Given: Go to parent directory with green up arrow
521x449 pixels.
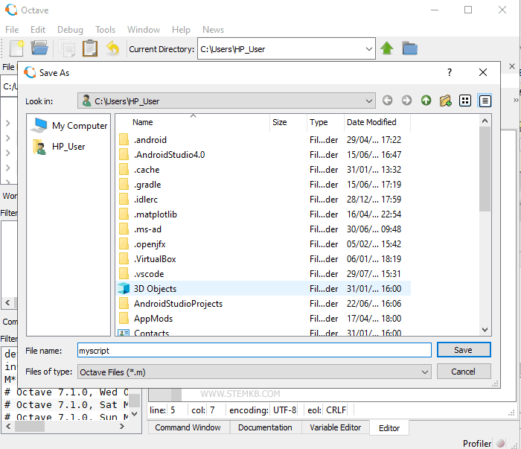Looking at the screenshot, I should coord(426,101).
